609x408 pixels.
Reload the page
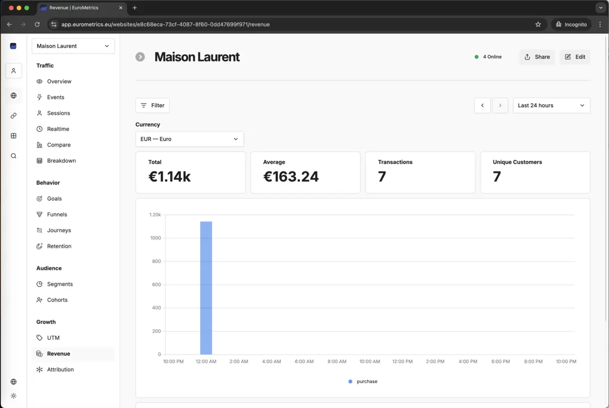(37, 24)
